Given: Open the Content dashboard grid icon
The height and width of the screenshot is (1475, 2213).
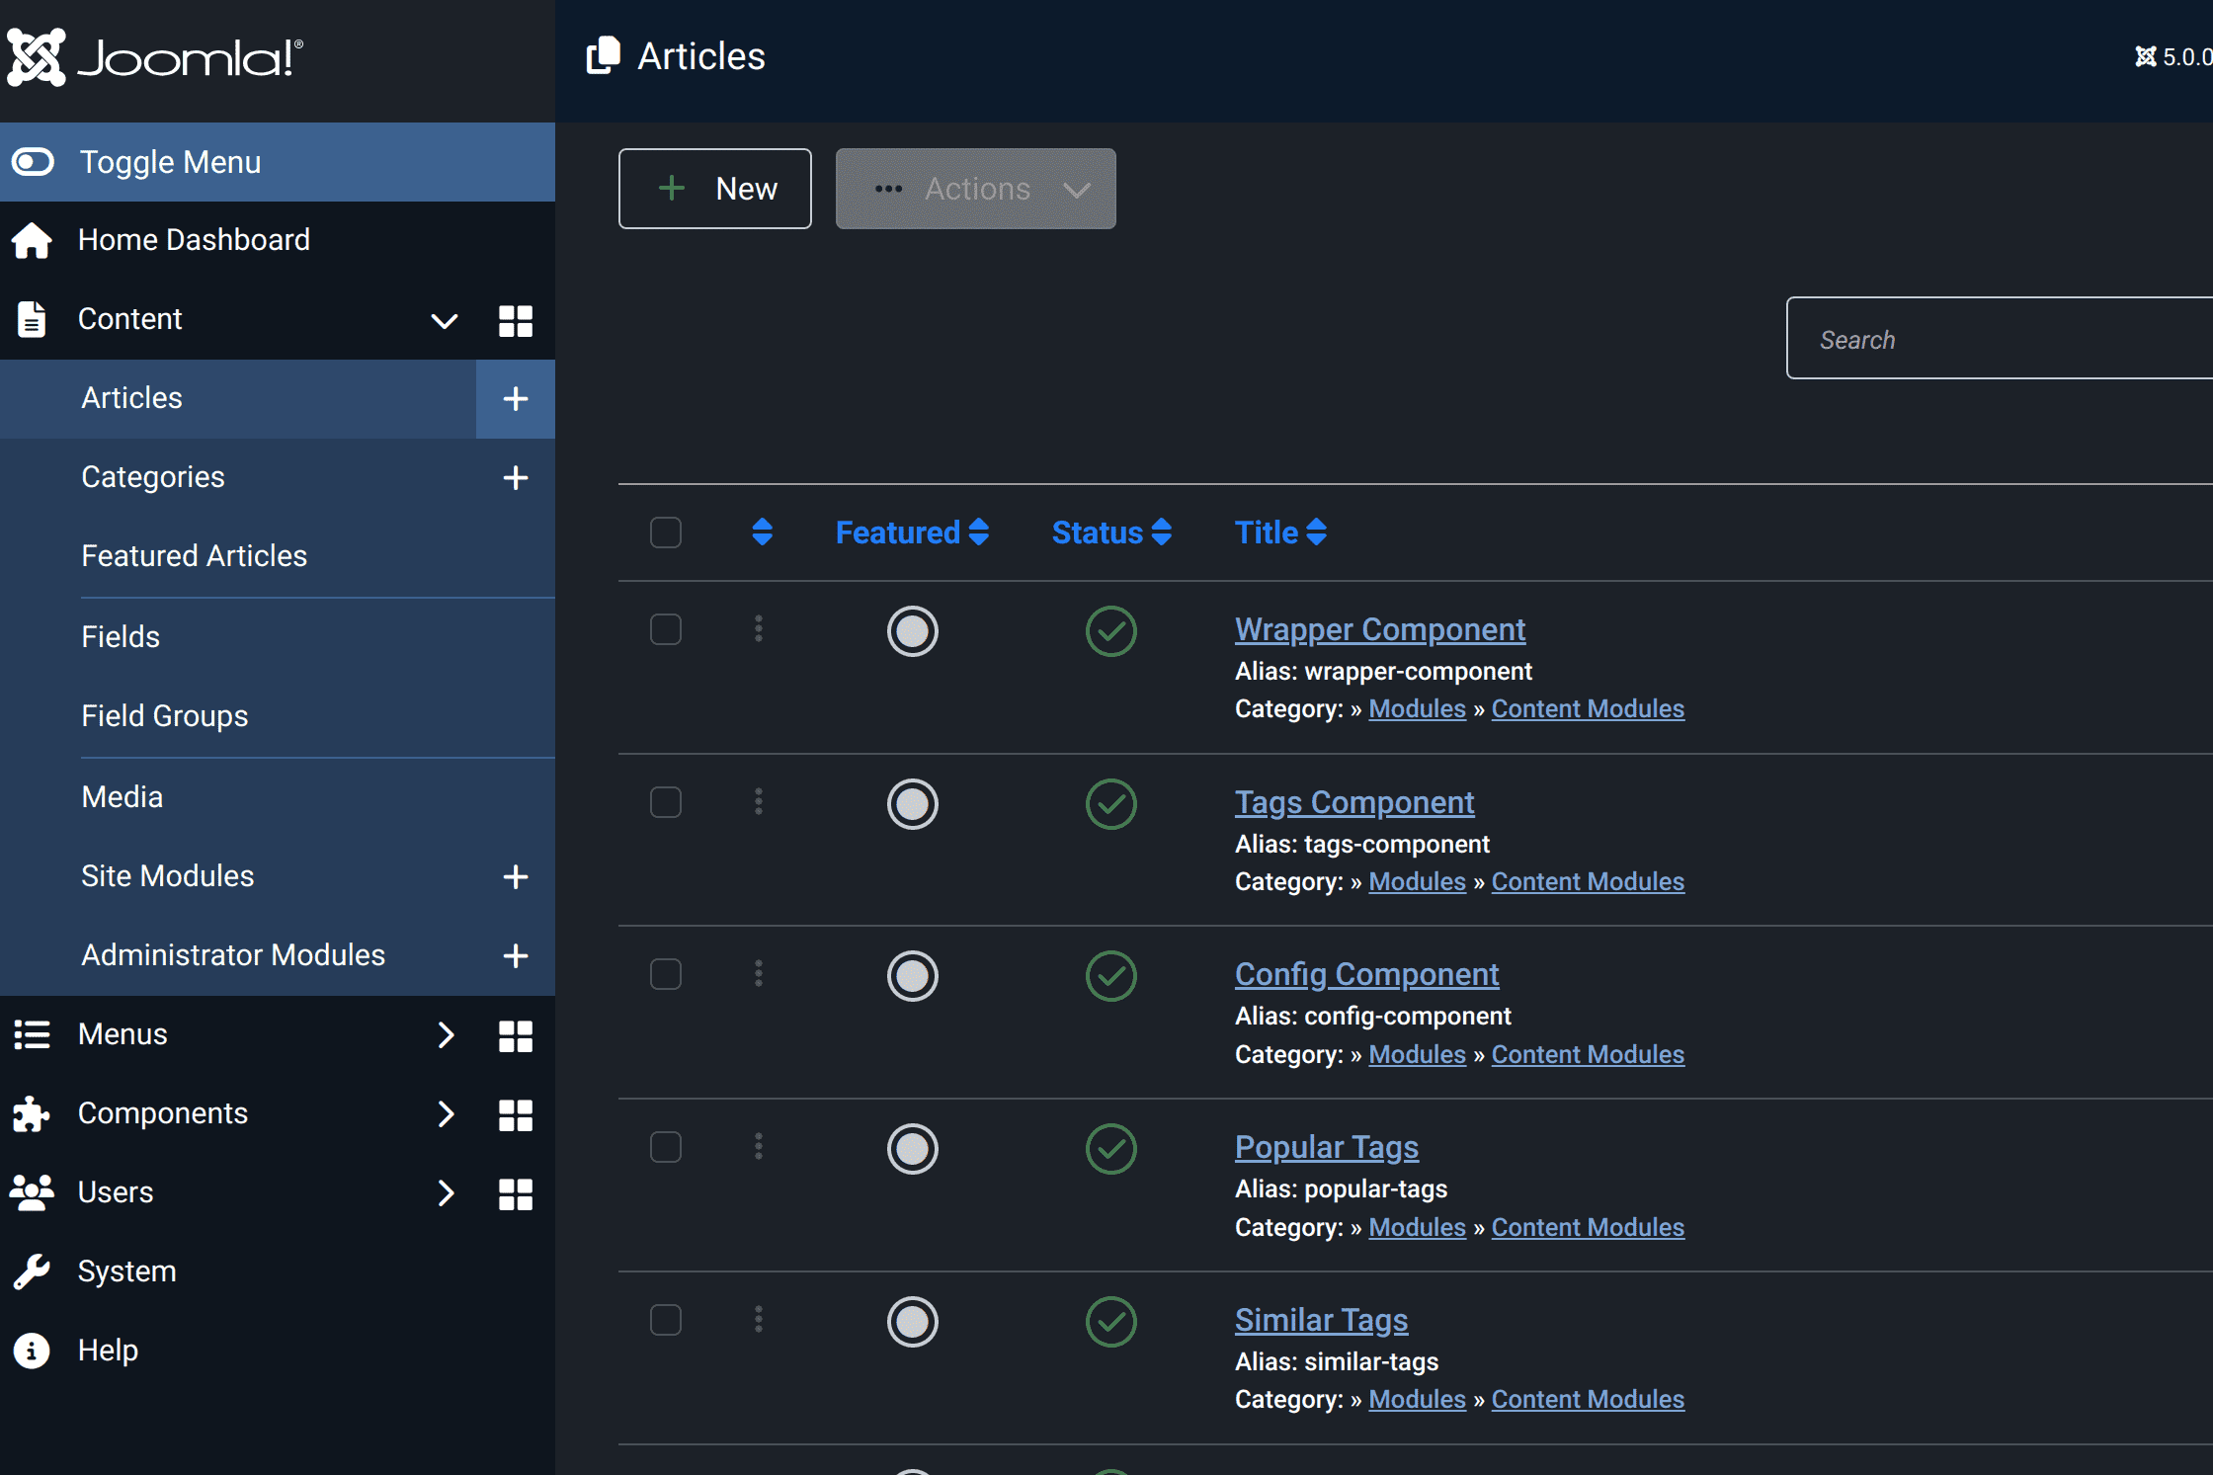Looking at the screenshot, I should 516,320.
